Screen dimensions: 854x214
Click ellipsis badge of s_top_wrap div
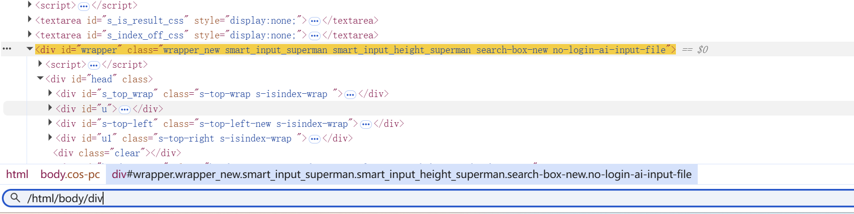tap(350, 95)
